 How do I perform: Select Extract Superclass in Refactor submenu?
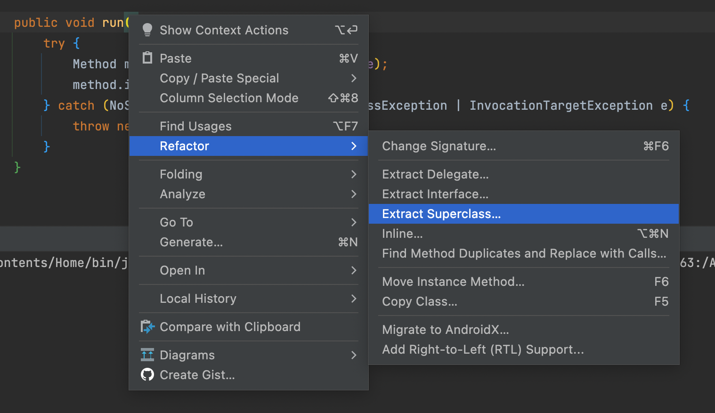click(x=441, y=214)
